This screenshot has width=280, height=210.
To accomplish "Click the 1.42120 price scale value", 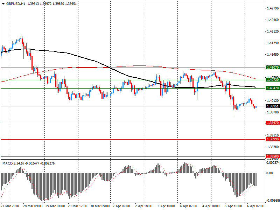I will [273, 31].
